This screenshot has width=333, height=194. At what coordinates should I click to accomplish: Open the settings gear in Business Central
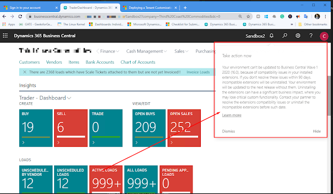[x=298, y=36]
